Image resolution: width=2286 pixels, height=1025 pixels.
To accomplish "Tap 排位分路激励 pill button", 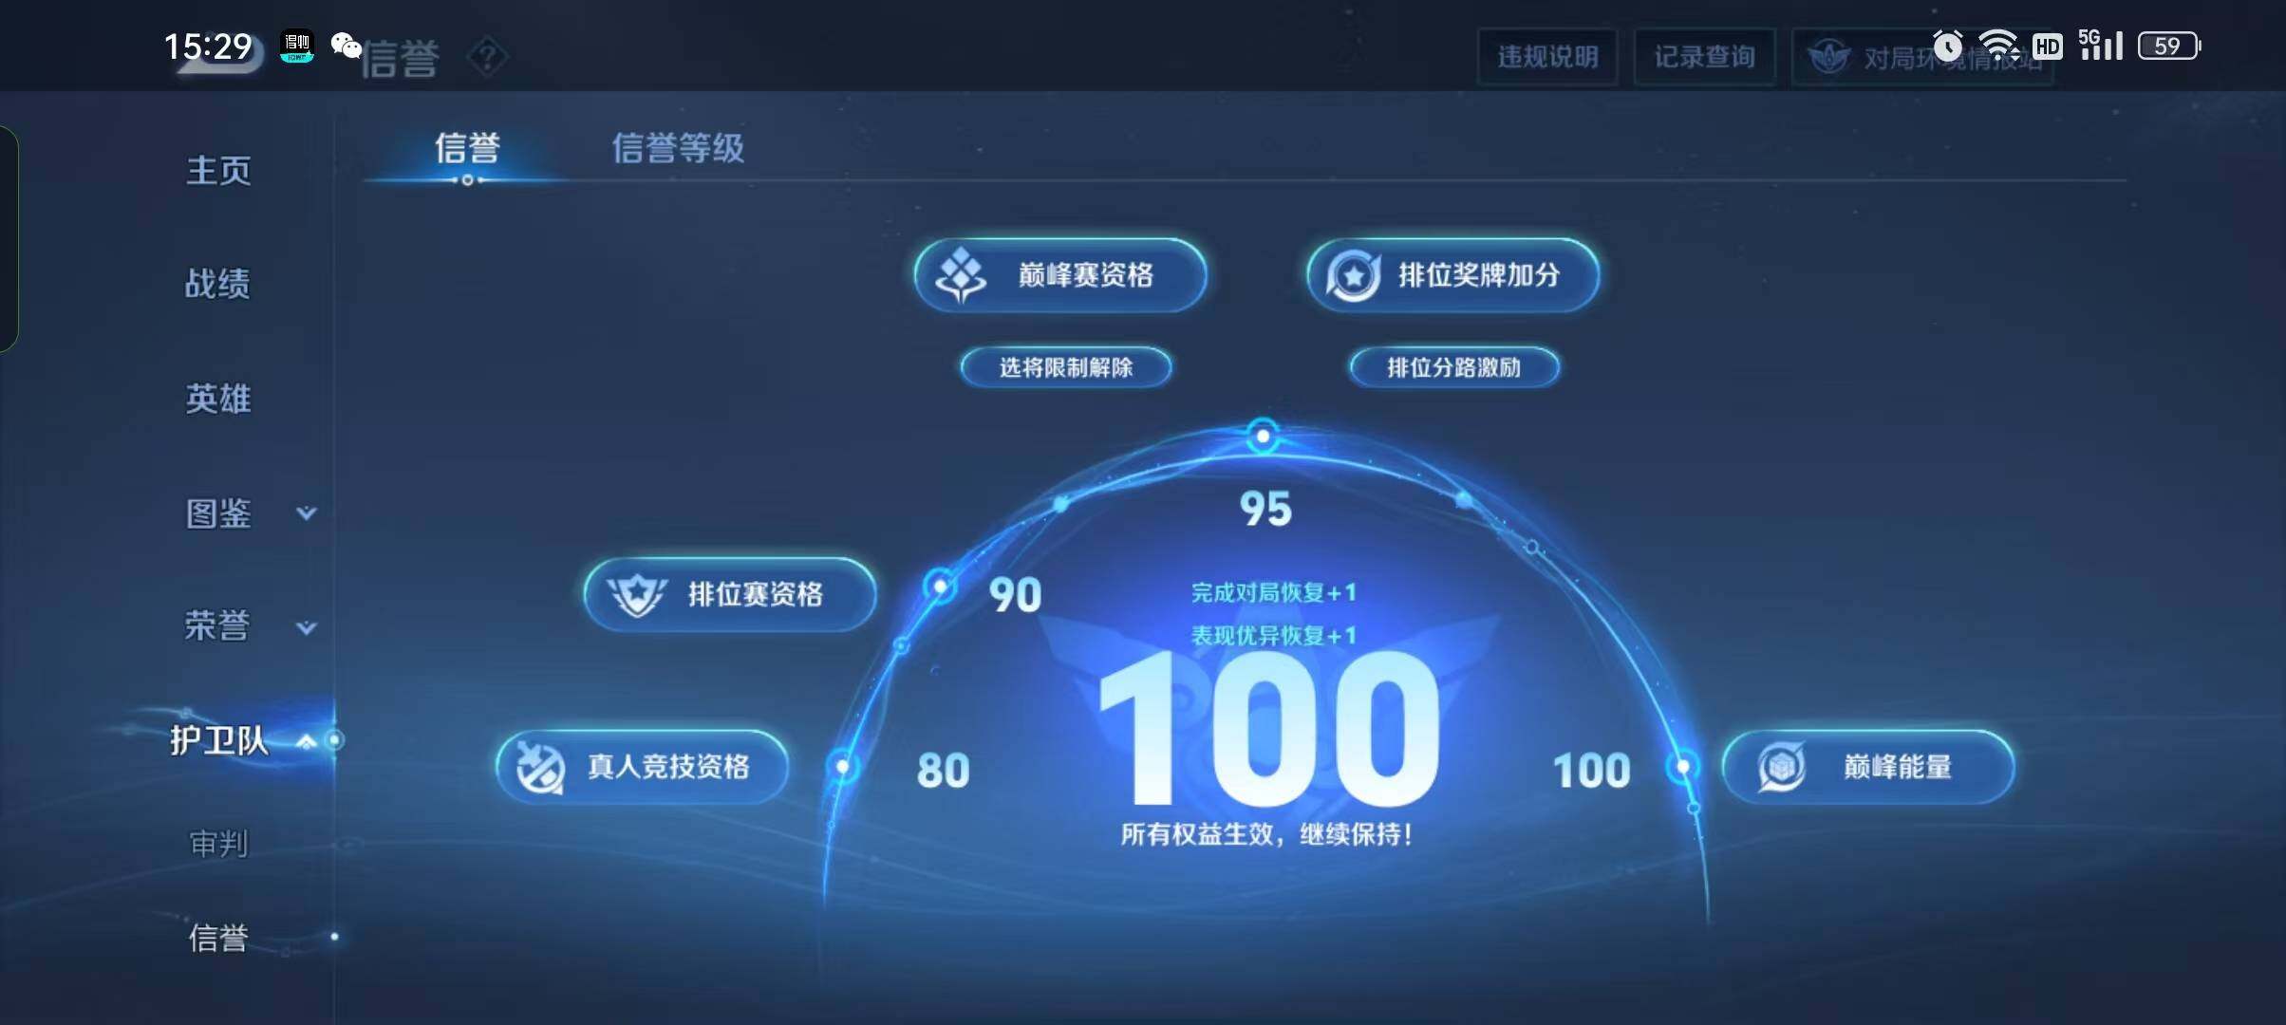I will click(1454, 367).
